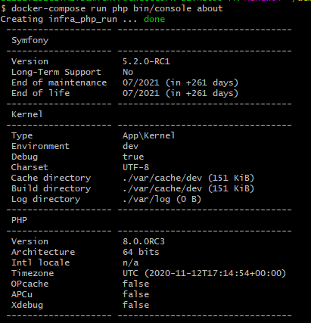Click the PHP section heading
311x323 pixels.
coord(19,220)
